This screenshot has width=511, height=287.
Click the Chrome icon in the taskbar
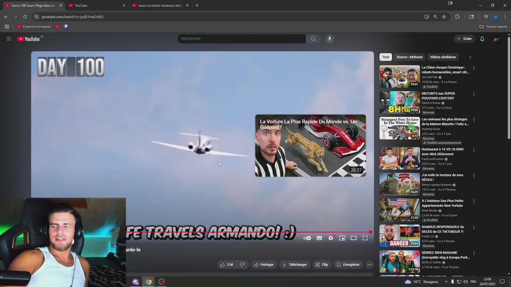pyautogui.click(x=149, y=282)
